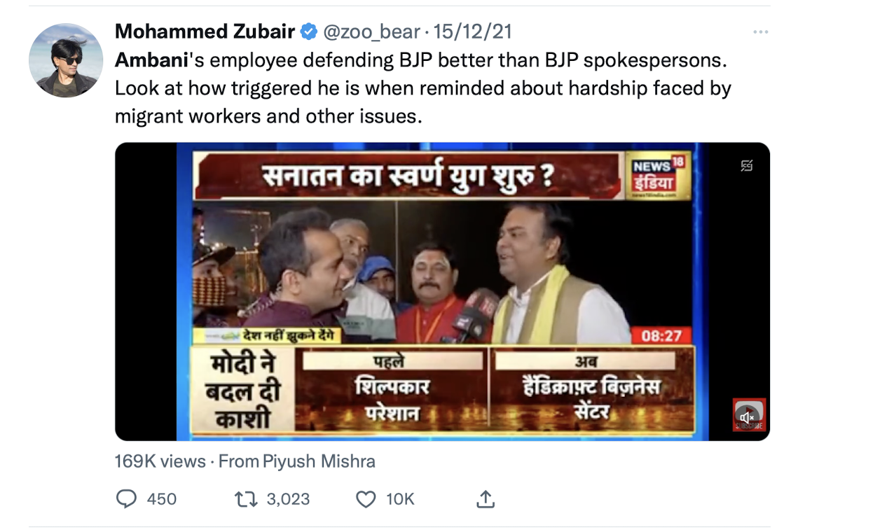Click the News18 India logo in video
Image resolution: width=873 pixels, height=532 pixels.
(658, 175)
